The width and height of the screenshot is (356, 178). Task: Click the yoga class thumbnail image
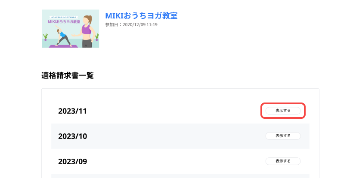(x=71, y=29)
